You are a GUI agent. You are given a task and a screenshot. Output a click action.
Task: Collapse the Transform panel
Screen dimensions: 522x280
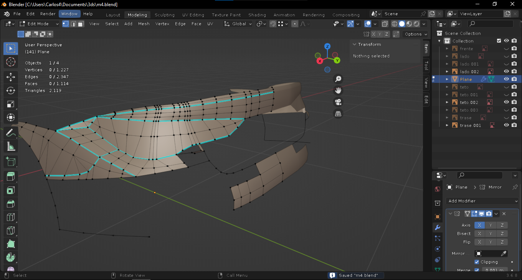pos(355,44)
